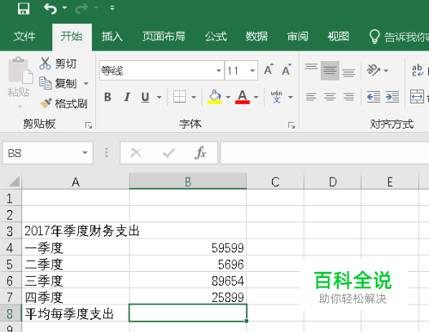Switch to the 审阅 ribbon tab
The height and width of the screenshot is (332, 429).
[298, 37]
